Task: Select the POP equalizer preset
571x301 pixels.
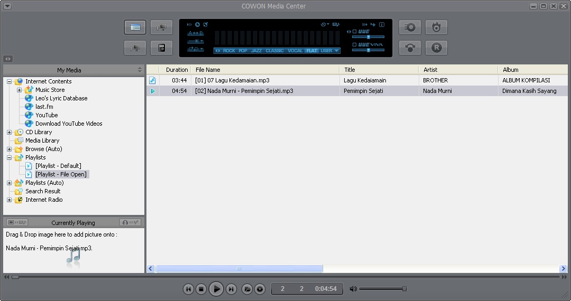Action: click(243, 51)
